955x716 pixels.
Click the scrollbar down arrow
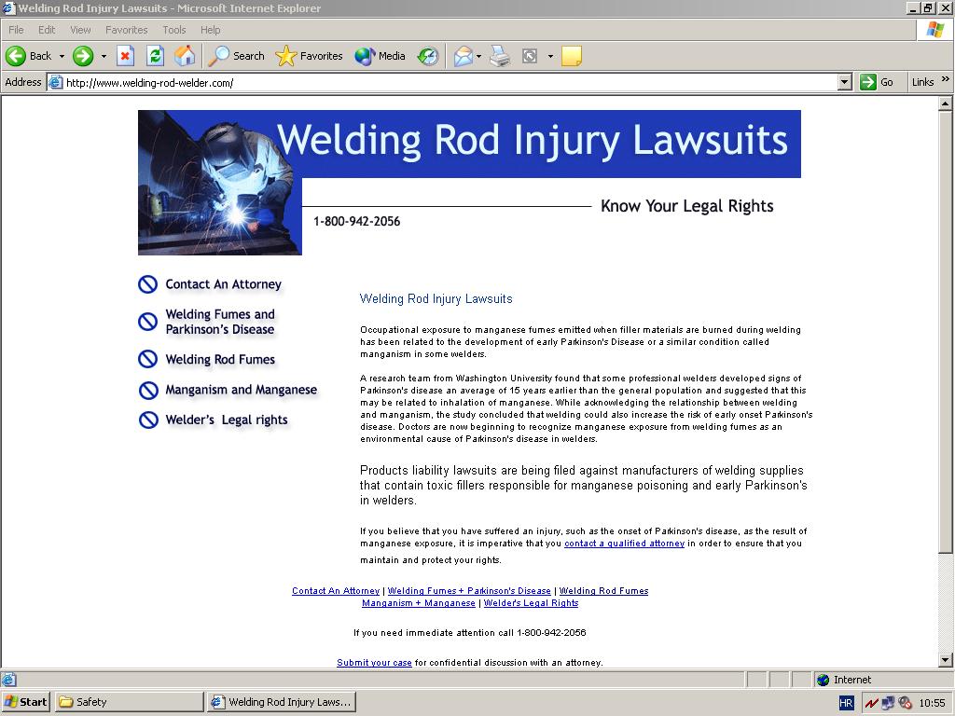tap(945, 660)
